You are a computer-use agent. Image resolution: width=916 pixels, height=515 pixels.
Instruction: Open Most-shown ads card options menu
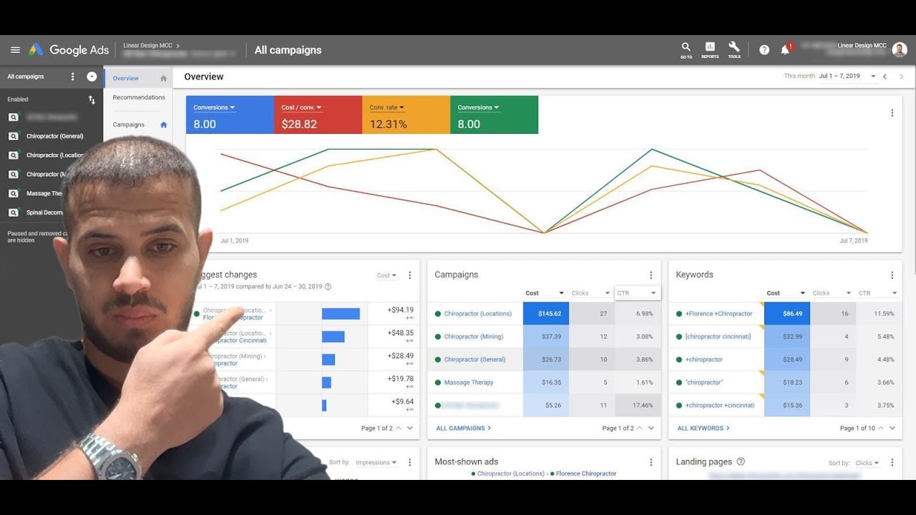pos(651,463)
